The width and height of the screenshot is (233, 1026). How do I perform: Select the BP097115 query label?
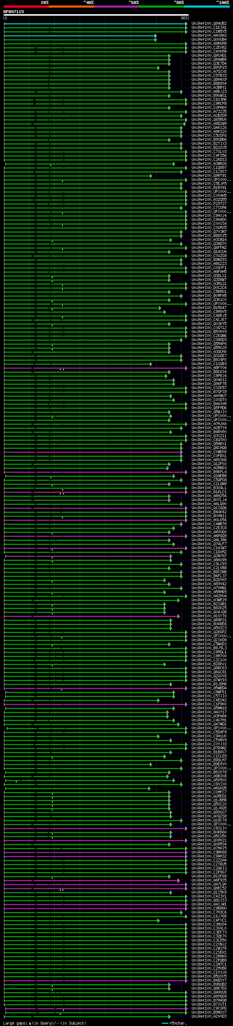[13, 12]
